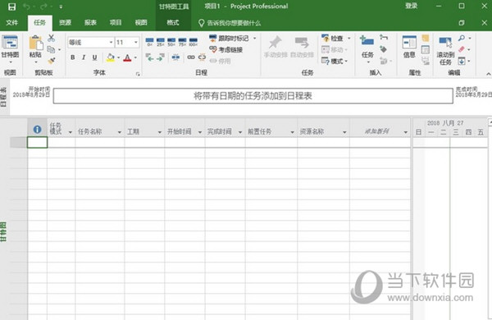Switch to the Project (项目) tab
492x320 pixels.
point(116,23)
